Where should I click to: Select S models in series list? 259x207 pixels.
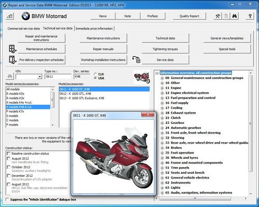pos(28,116)
